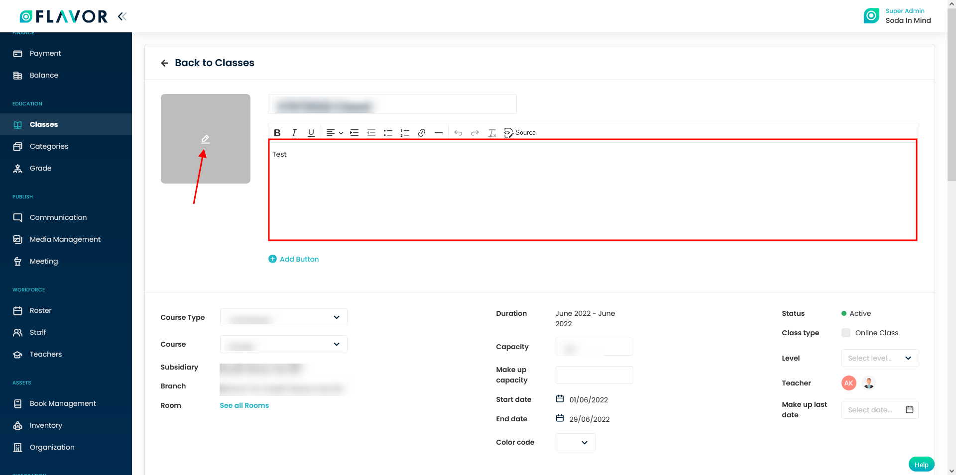Open Organization in sidebar
This screenshot has width=956, height=475.
(66, 447)
